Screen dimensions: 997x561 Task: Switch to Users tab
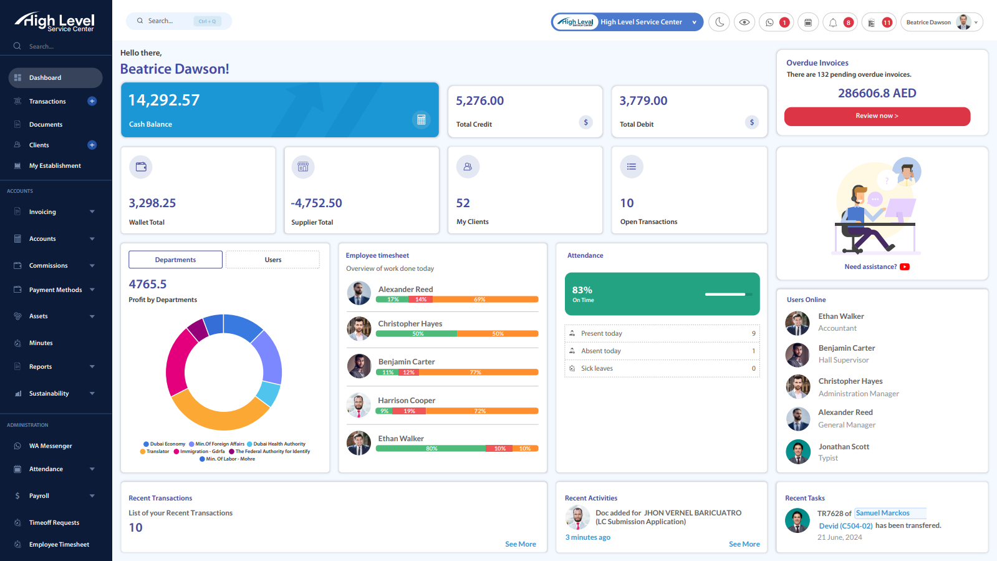click(272, 260)
